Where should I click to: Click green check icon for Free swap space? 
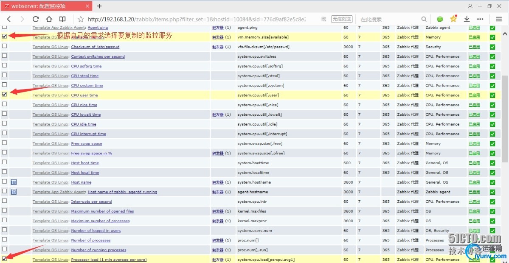point(492,144)
